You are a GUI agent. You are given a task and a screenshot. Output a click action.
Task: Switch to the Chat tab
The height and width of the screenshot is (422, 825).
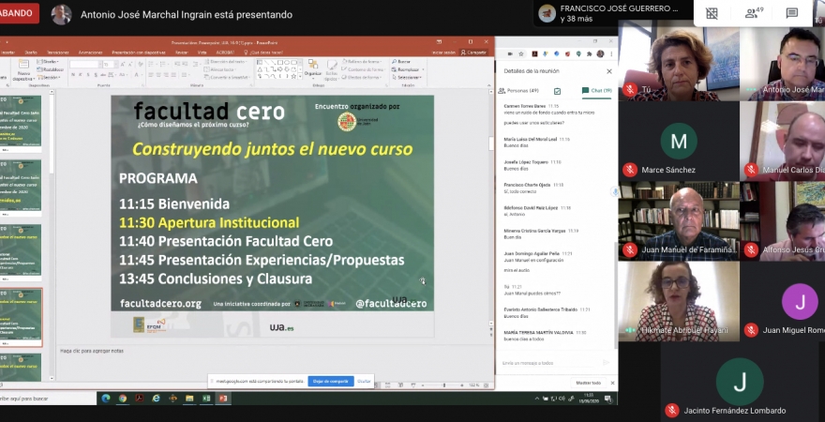(x=596, y=91)
